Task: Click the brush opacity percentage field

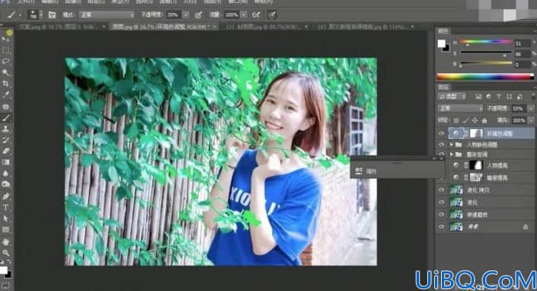Action: [x=174, y=14]
